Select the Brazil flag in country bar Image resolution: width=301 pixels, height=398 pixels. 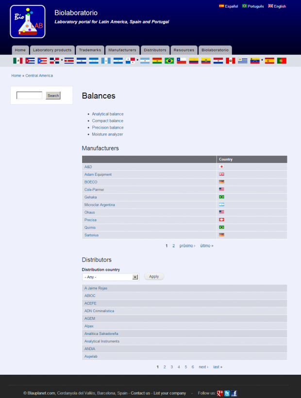169,61
